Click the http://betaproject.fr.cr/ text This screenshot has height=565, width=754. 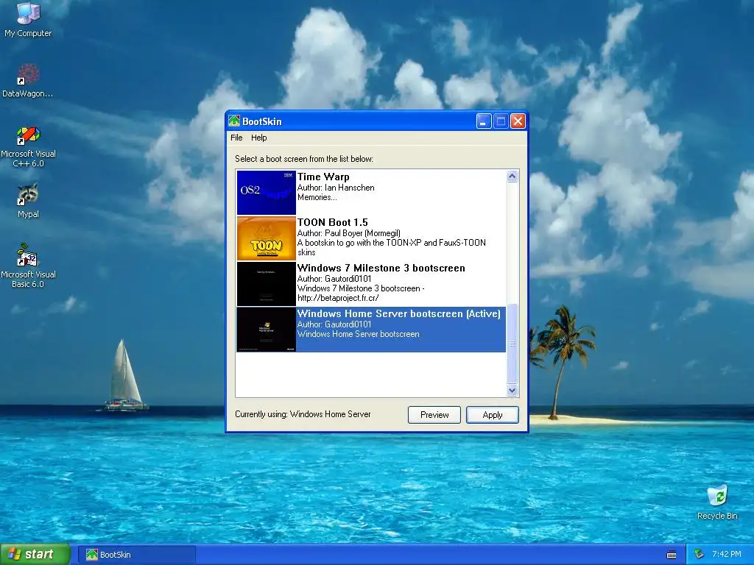338,298
